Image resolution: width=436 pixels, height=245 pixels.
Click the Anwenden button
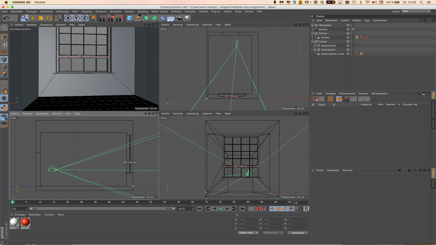[298, 233]
